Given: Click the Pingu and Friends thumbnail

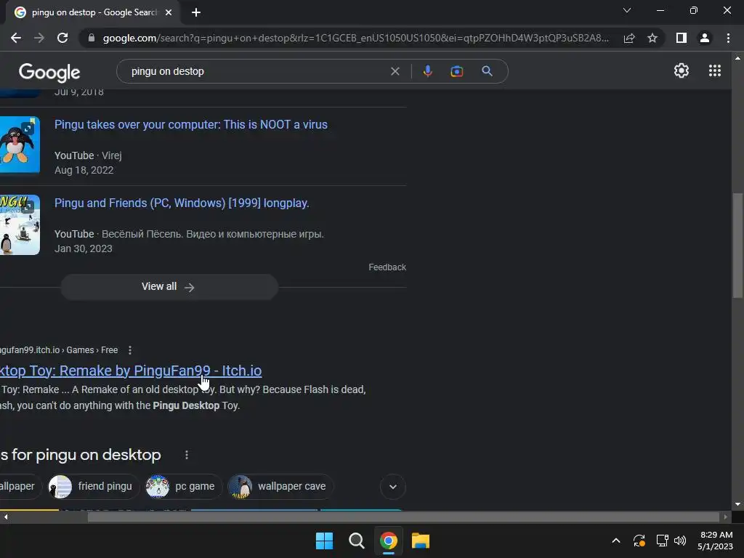Looking at the screenshot, I should [x=20, y=225].
